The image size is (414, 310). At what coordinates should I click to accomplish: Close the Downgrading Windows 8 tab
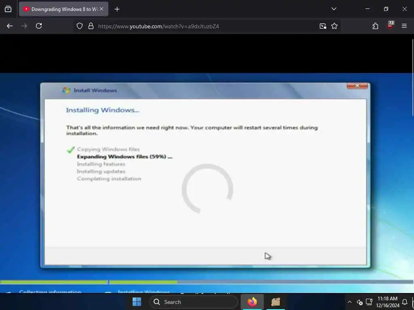tap(101, 9)
